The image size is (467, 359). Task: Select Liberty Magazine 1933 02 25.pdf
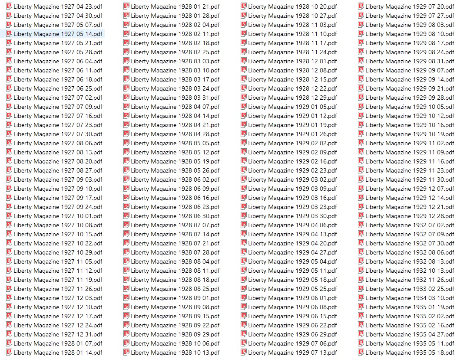pos(407,289)
